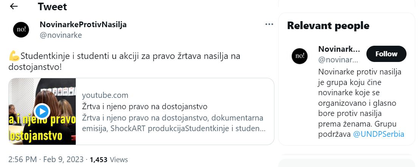This screenshot has height=167, width=419.
Task: Click the Novinarke protiv nasilja bio text
Action: 360,103
